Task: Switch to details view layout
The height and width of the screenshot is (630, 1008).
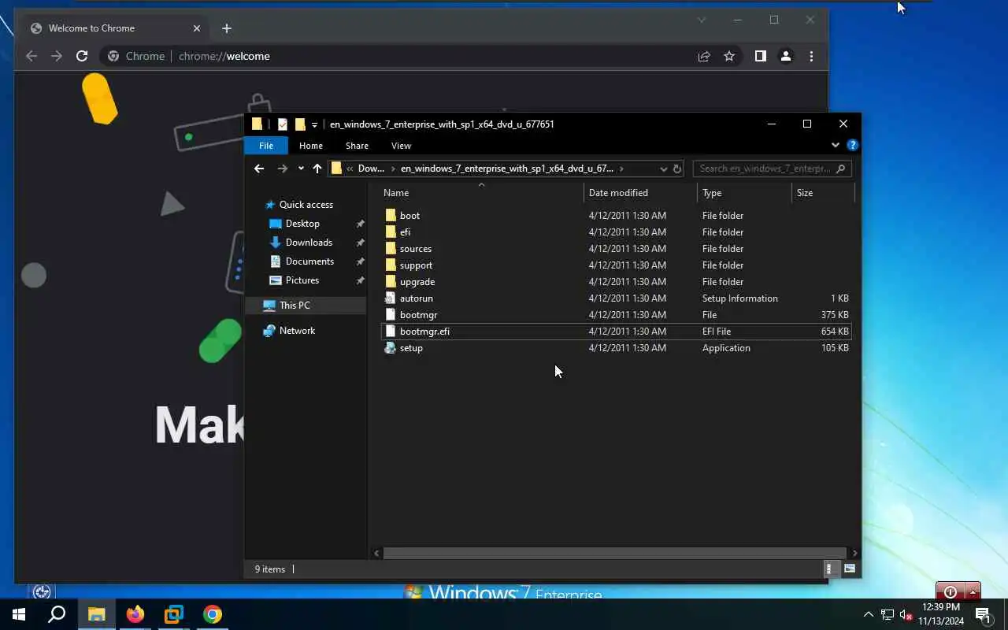Action: pyautogui.click(x=829, y=569)
